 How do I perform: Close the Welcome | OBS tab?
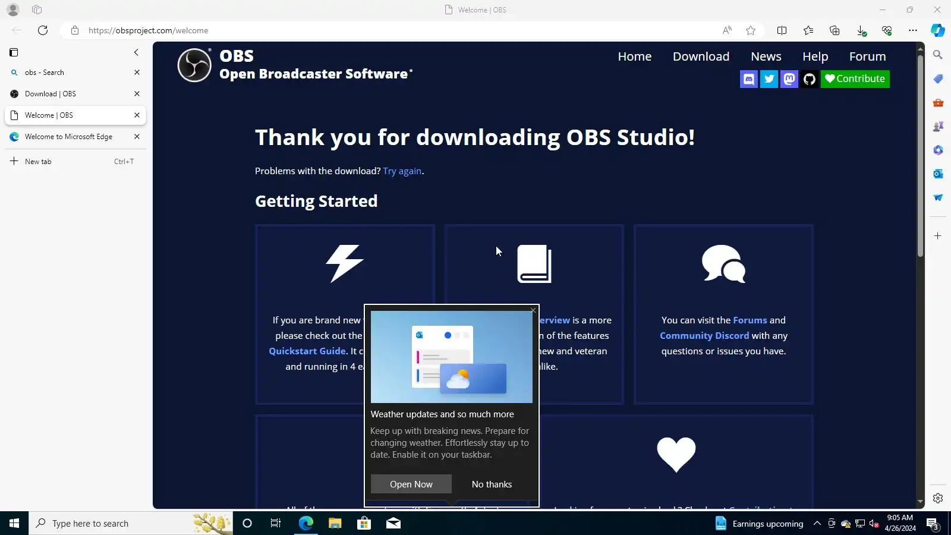[137, 115]
